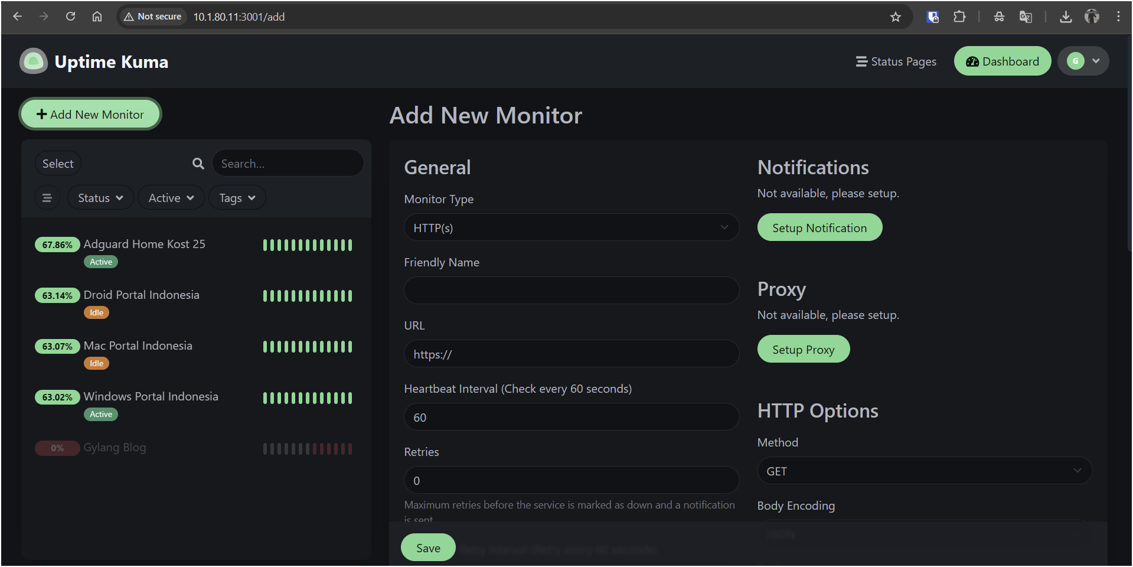Open the Monitor Type HTTP(s) dropdown
Screen dimensions: 1133x567
(572, 227)
